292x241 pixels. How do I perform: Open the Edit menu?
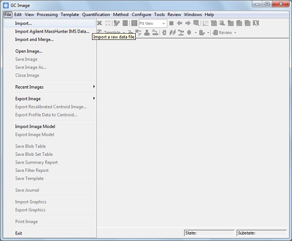coord(18,15)
